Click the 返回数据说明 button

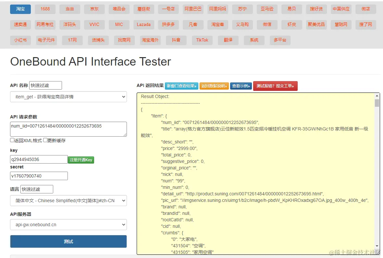pos(214,86)
